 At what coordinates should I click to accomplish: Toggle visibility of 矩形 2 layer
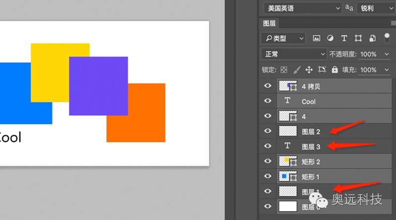click(268, 161)
